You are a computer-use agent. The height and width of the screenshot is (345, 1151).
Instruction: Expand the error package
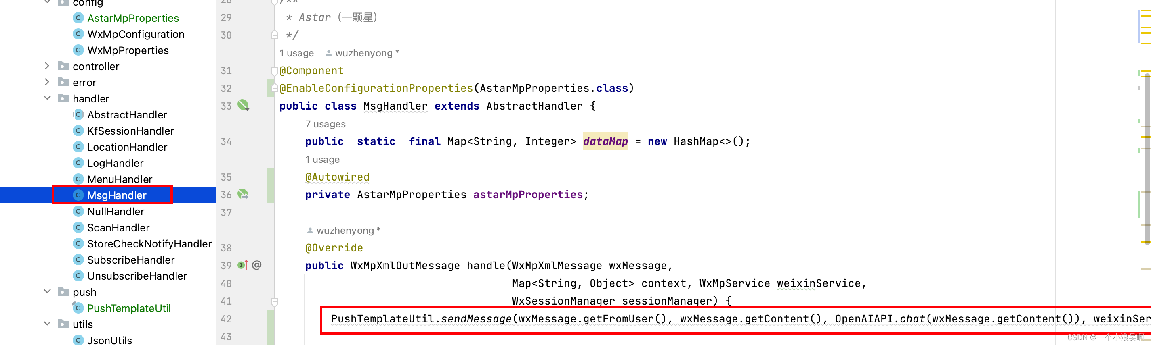pyautogui.click(x=47, y=82)
